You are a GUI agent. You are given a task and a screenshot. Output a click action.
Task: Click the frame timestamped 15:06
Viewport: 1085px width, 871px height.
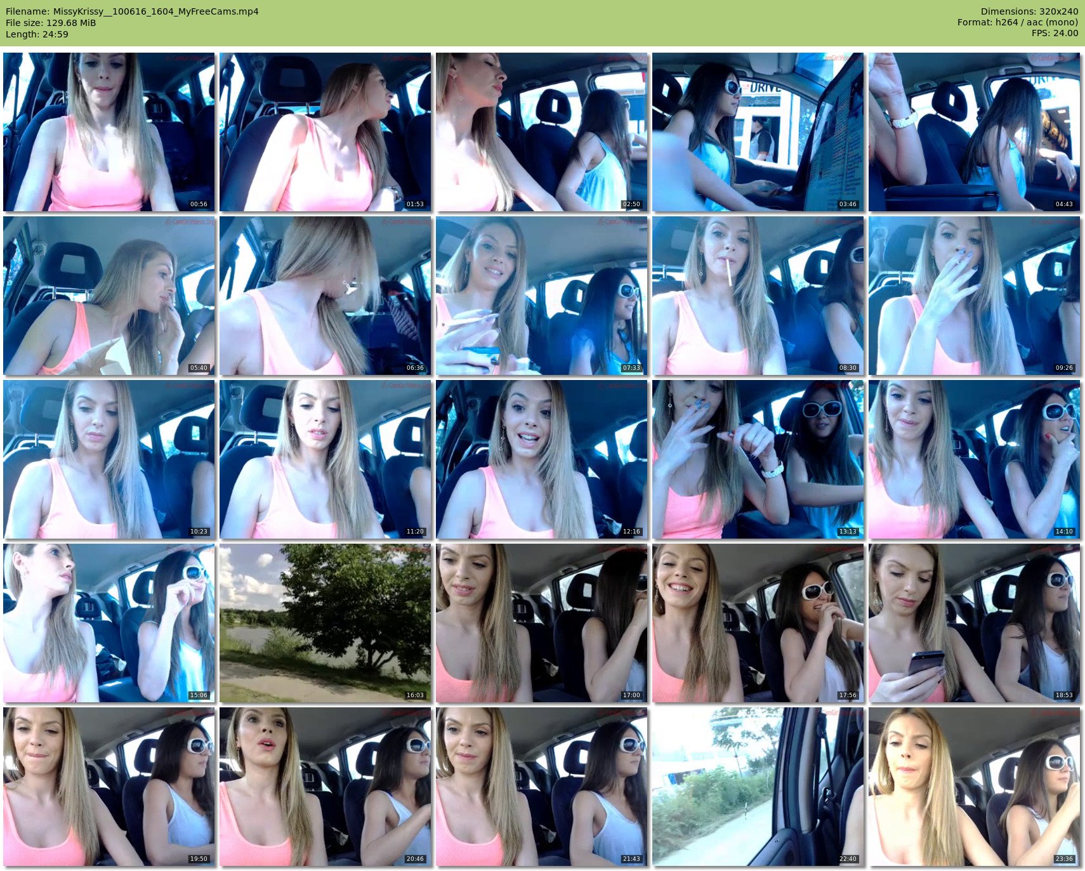[109, 623]
